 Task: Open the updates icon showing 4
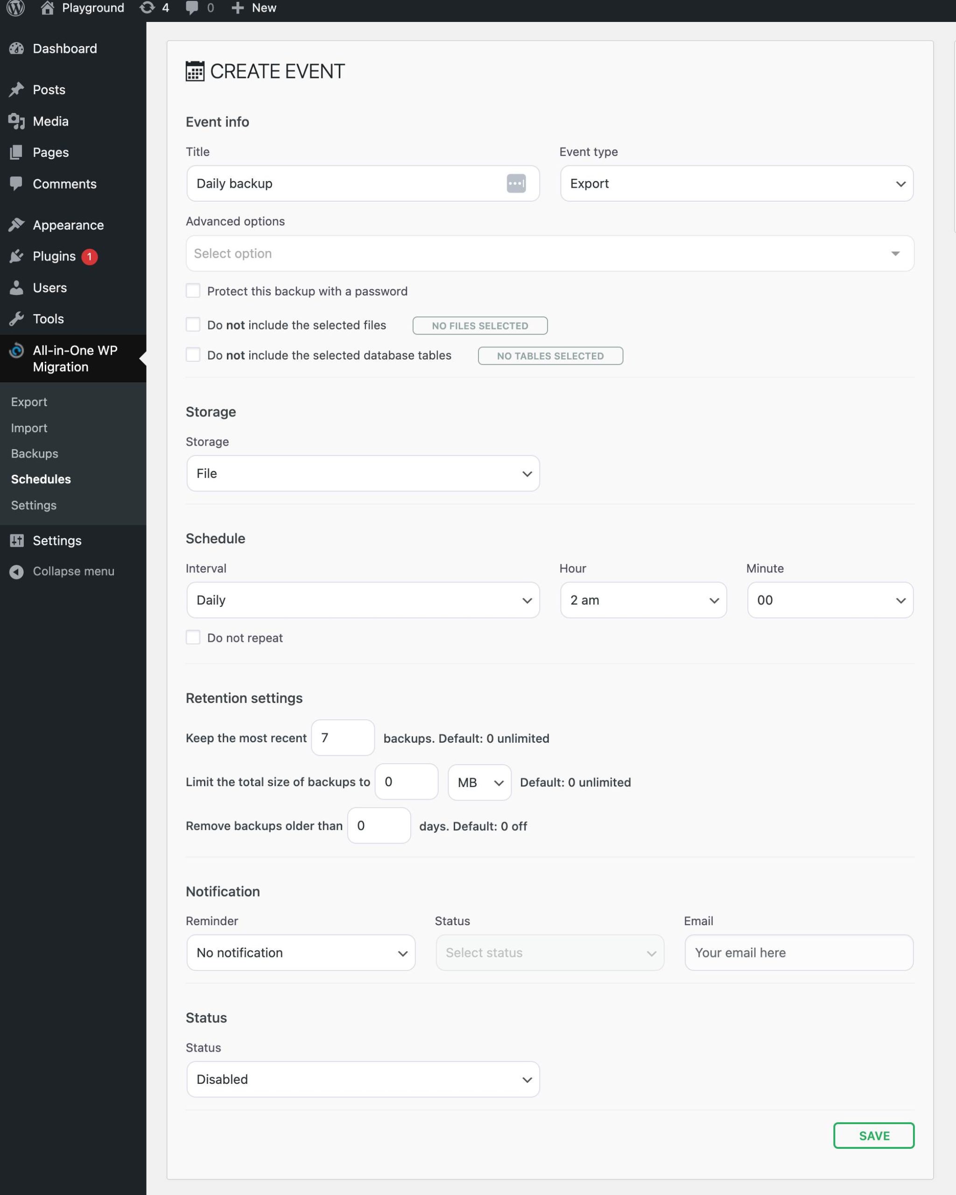148,8
